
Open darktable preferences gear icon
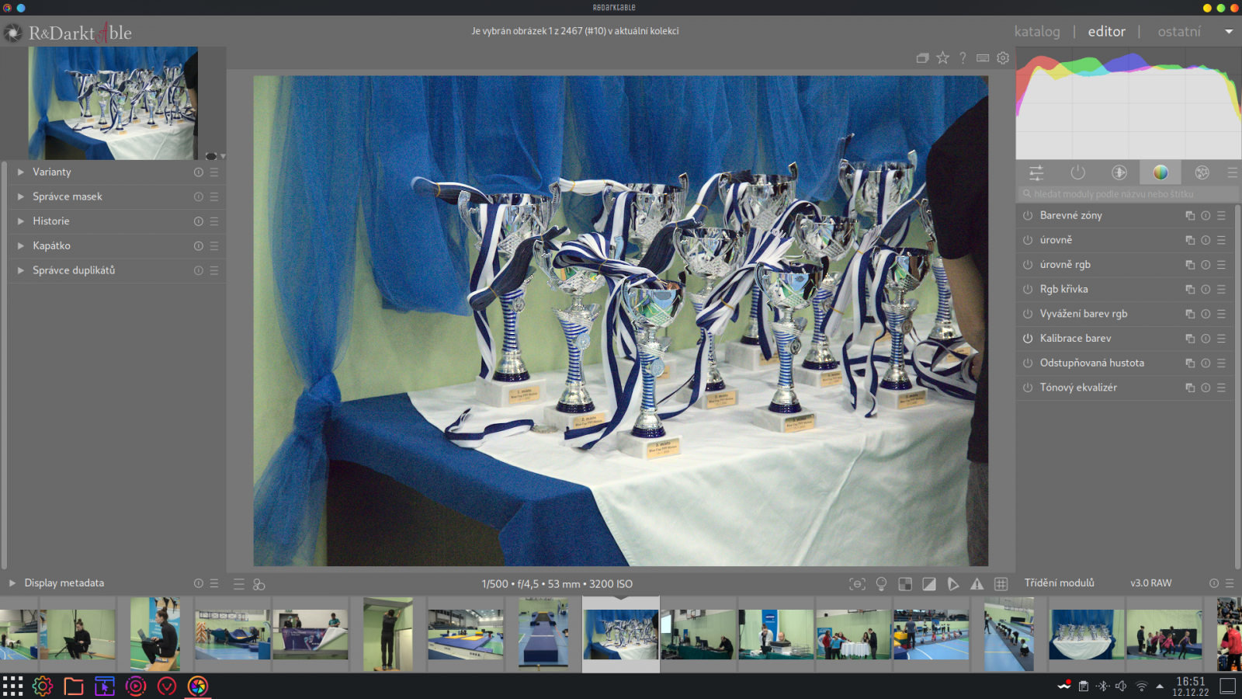pyautogui.click(x=1003, y=57)
